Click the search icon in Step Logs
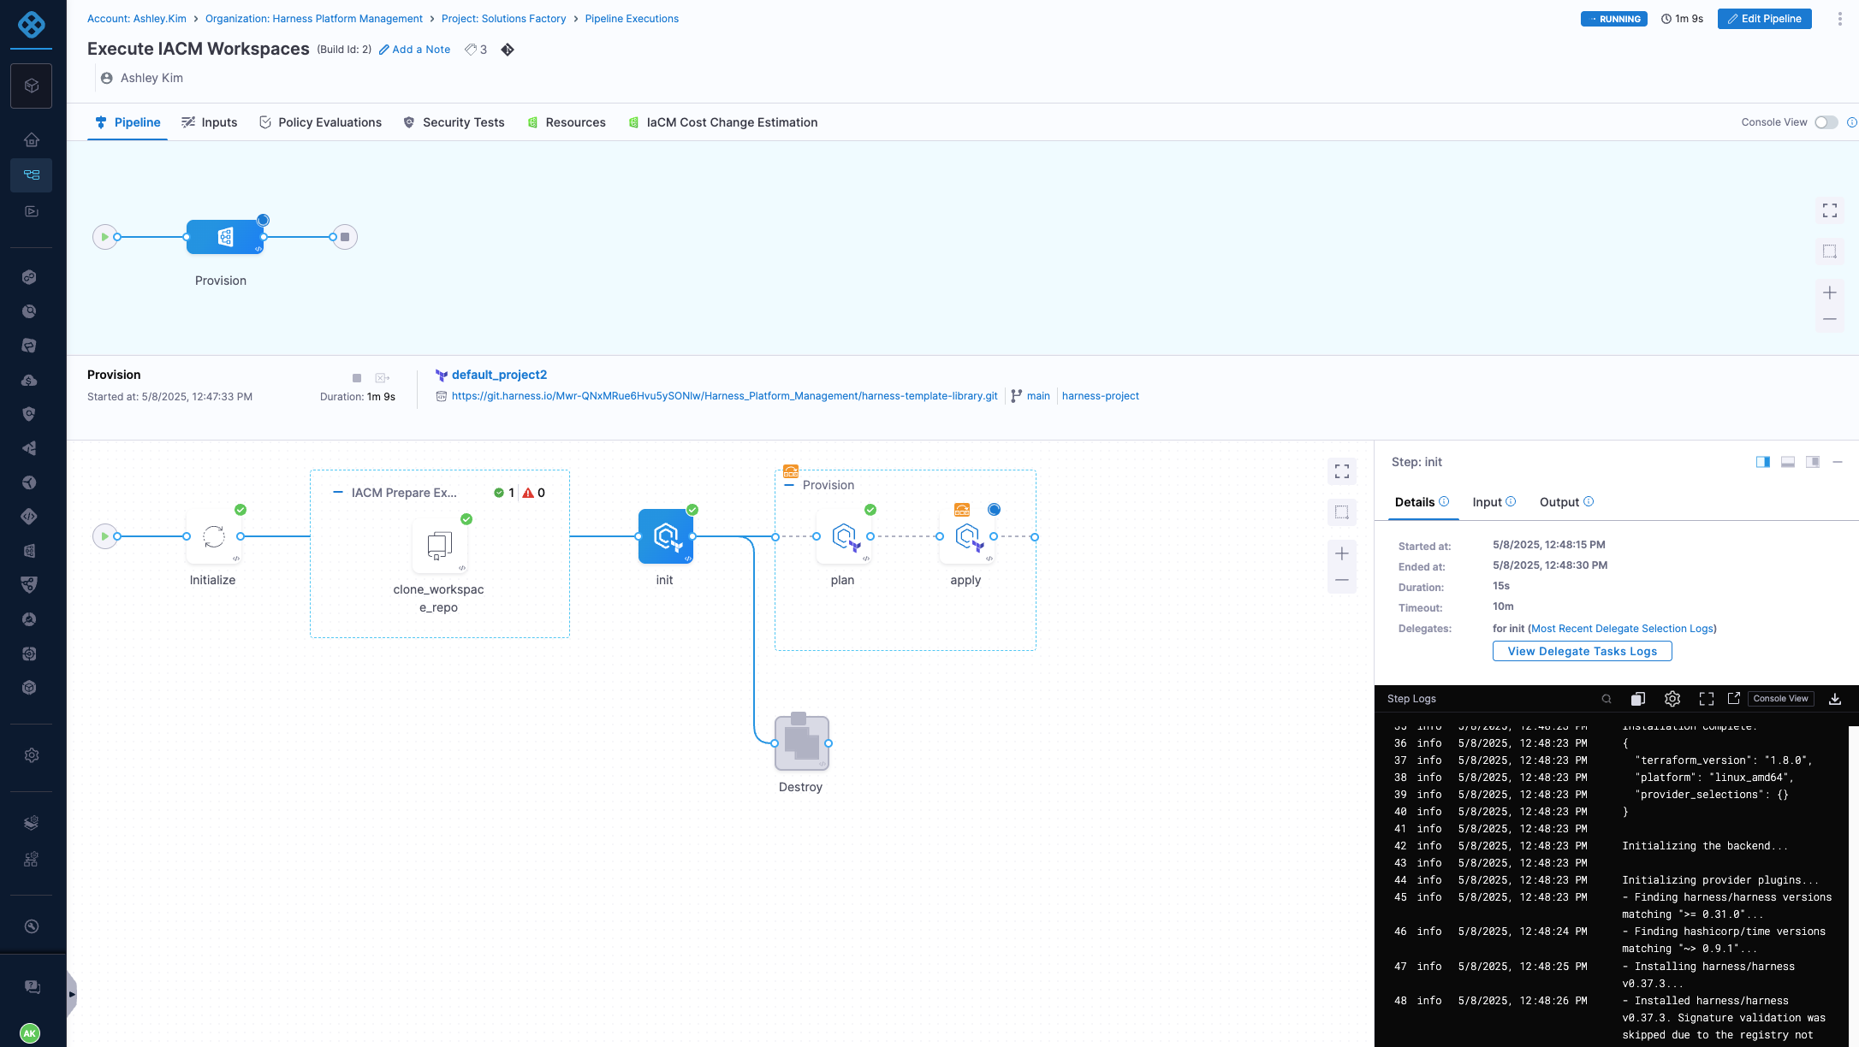Image resolution: width=1859 pixels, height=1047 pixels. (x=1606, y=699)
